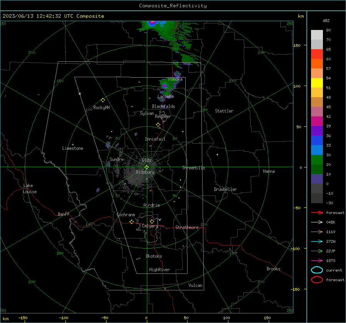Click the Blackfalds label

(x=163, y=106)
